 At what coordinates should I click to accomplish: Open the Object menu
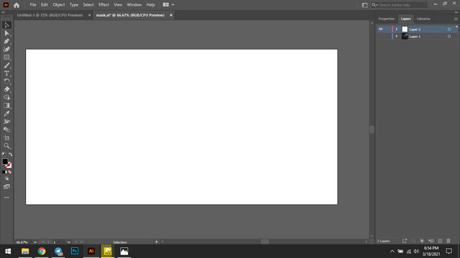click(x=59, y=5)
